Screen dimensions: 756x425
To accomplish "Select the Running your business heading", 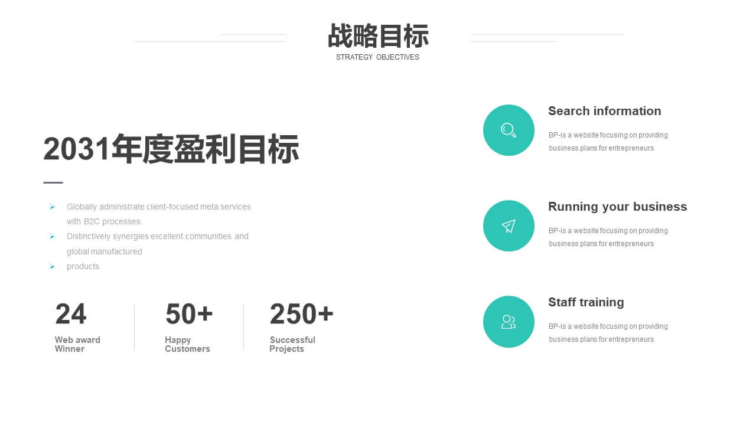I will pyautogui.click(x=617, y=207).
